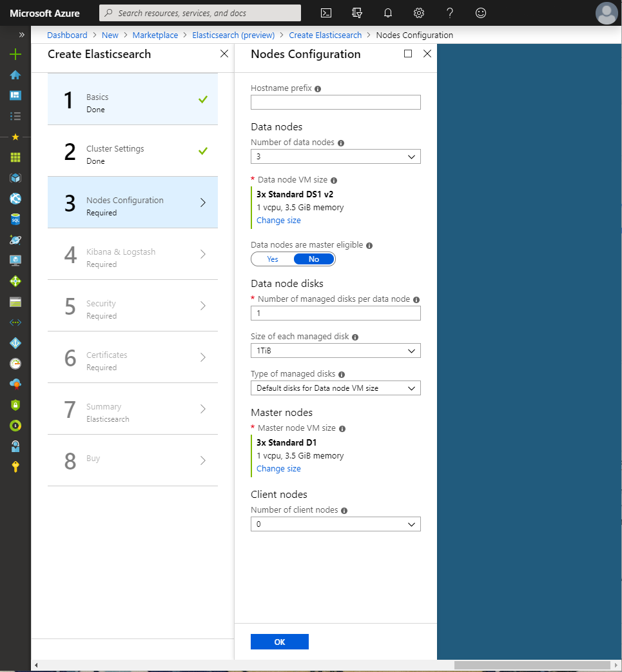This screenshot has width=622, height=672.
Task: Select No on master eligible toggle
Action: [314, 259]
